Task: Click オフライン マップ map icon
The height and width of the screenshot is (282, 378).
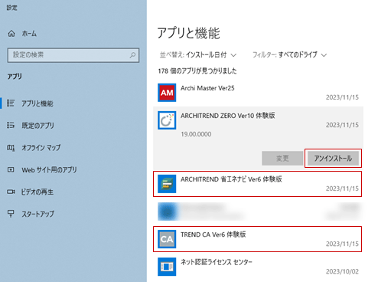Action: coord(11,147)
